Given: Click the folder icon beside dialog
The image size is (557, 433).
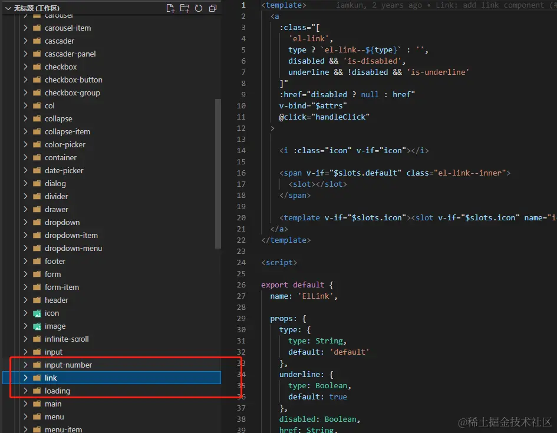Looking at the screenshot, I should click(x=37, y=183).
